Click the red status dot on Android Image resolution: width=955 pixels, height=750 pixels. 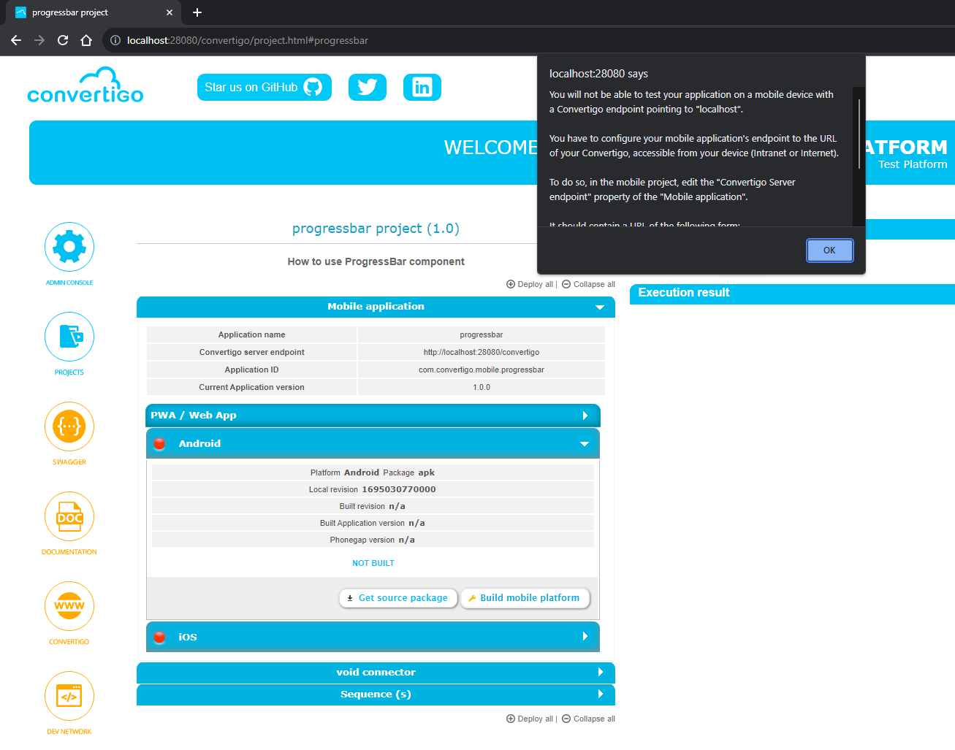(x=159, y=443)
